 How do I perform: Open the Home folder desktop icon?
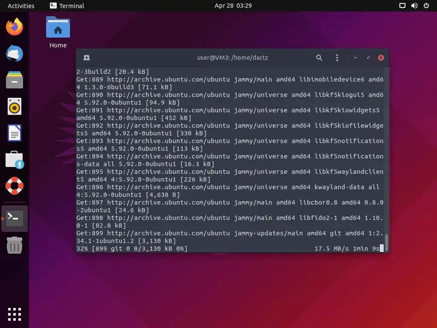(x=58, y=32)
